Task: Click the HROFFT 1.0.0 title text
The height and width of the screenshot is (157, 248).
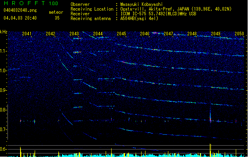Action: pos(31,3)
